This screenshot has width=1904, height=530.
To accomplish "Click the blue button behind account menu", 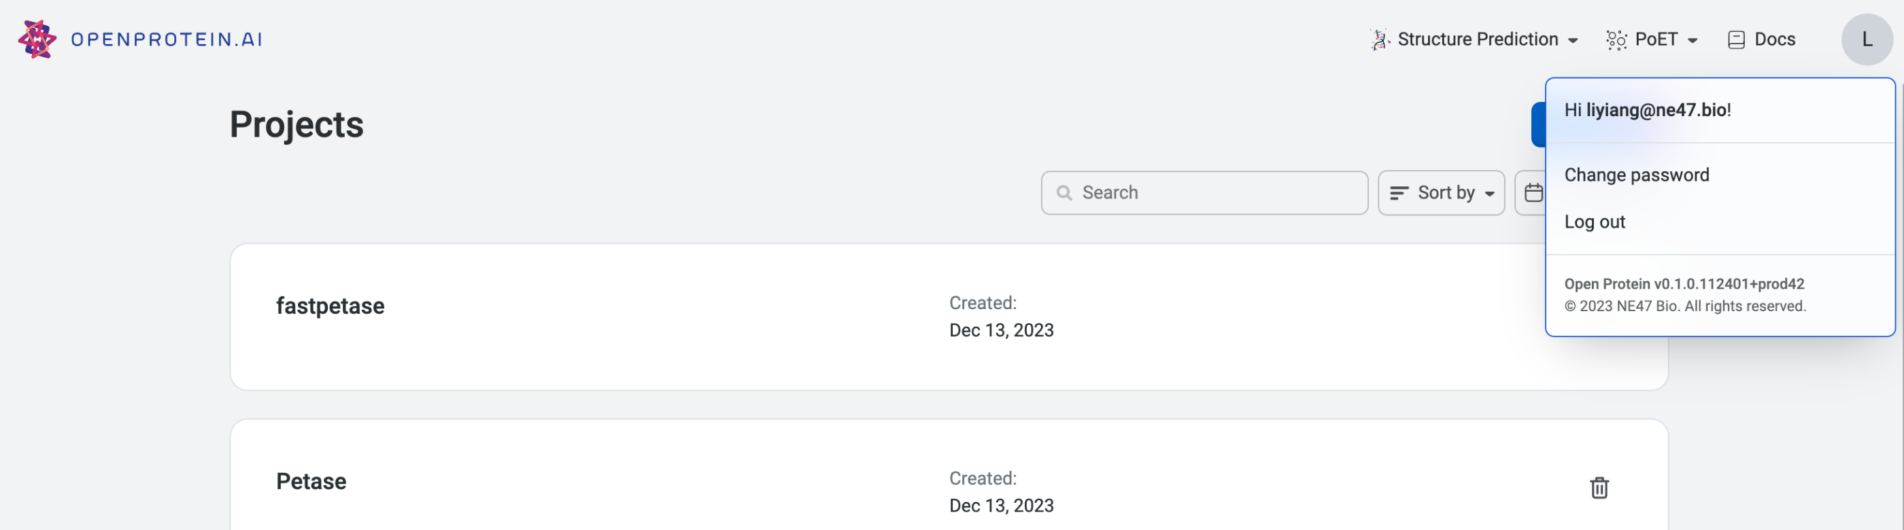I will [1538, 125].
